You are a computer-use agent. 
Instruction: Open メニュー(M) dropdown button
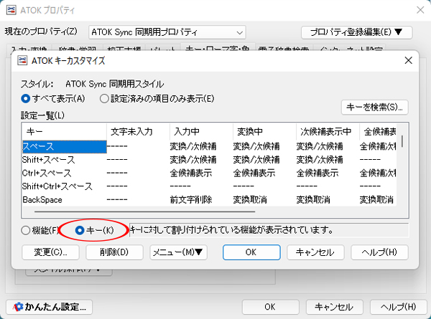point(178,252)
